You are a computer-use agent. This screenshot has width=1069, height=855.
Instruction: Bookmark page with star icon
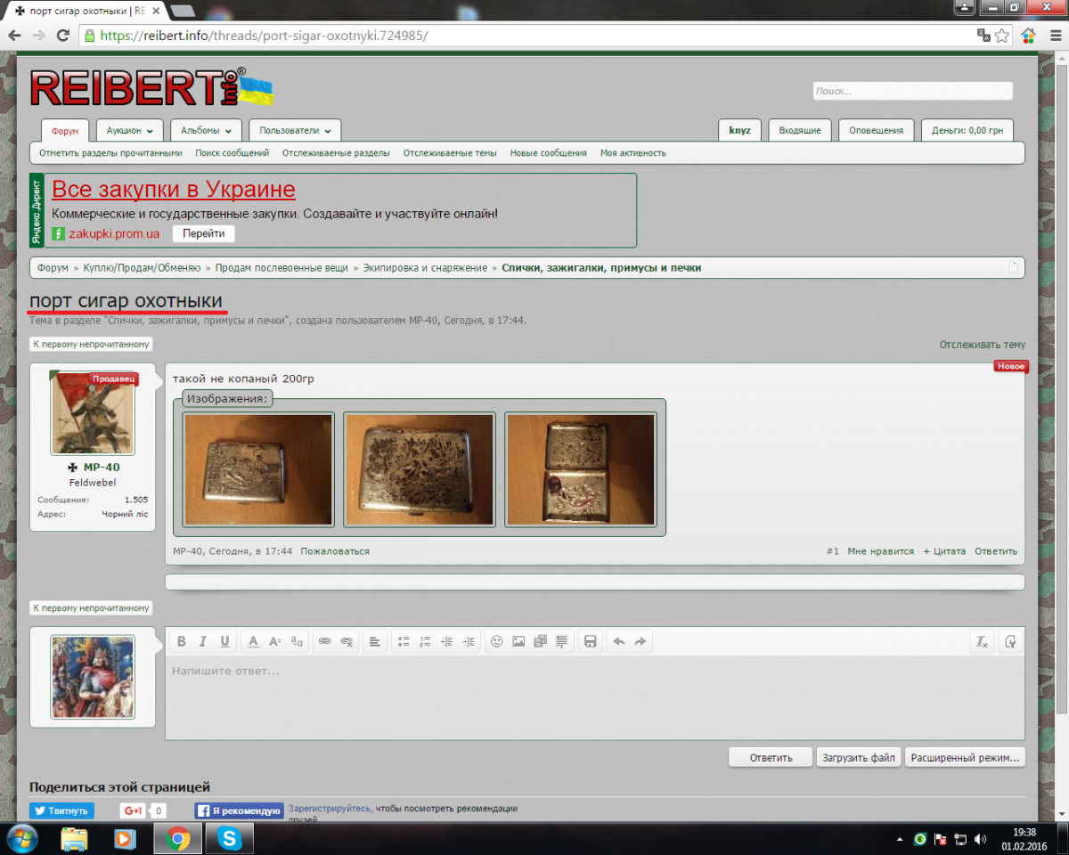coord(1002,36)
